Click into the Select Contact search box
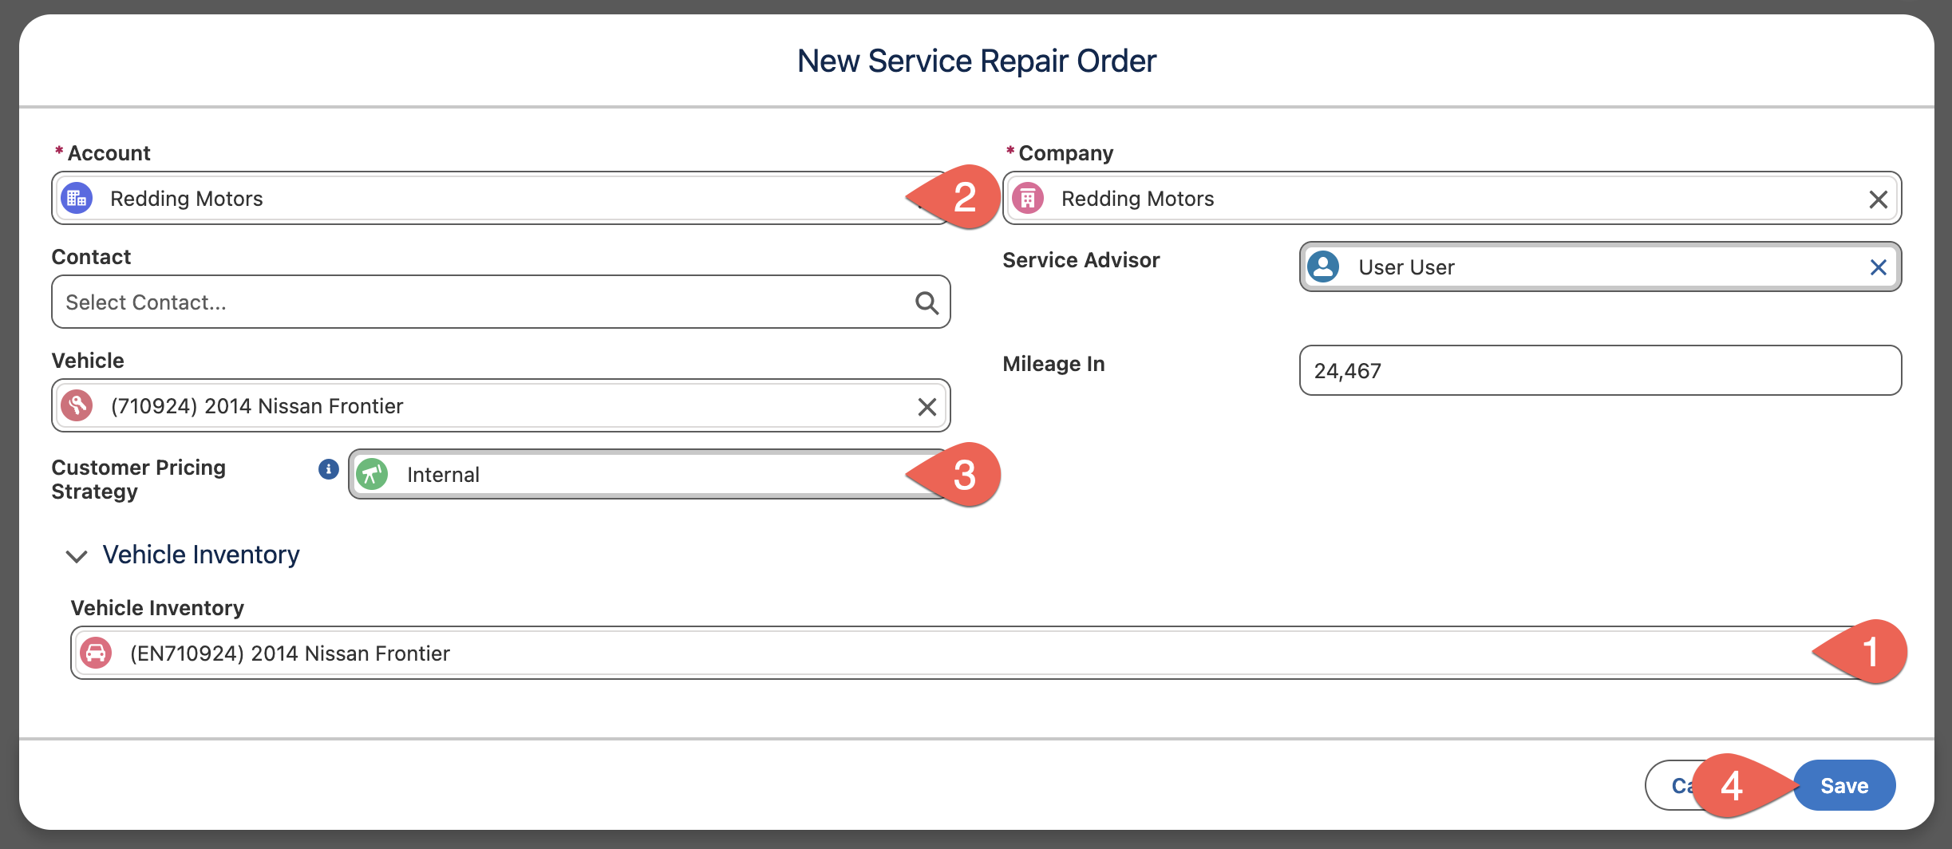This screenshot has height=849, width=1952. tap(501, 302)
